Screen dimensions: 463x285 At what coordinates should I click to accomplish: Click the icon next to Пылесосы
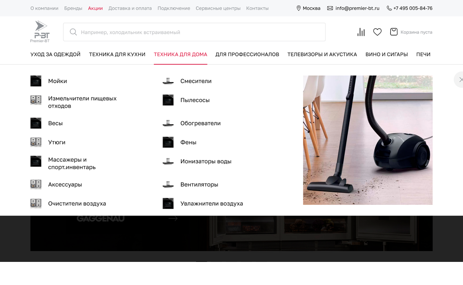coord(168,100)
